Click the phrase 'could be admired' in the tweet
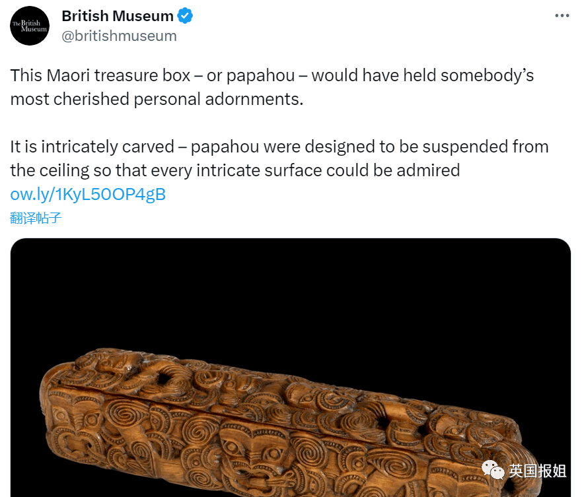 [393, 171]
